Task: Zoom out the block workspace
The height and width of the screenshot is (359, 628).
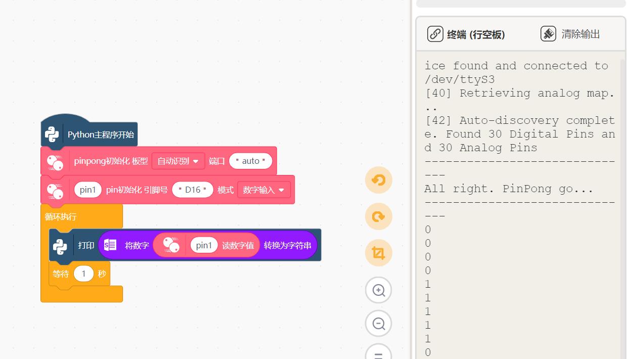Action: pos(379,324)
